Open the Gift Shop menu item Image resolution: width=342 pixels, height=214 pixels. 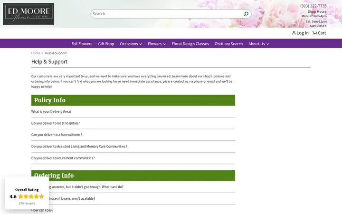click(106, 44)
